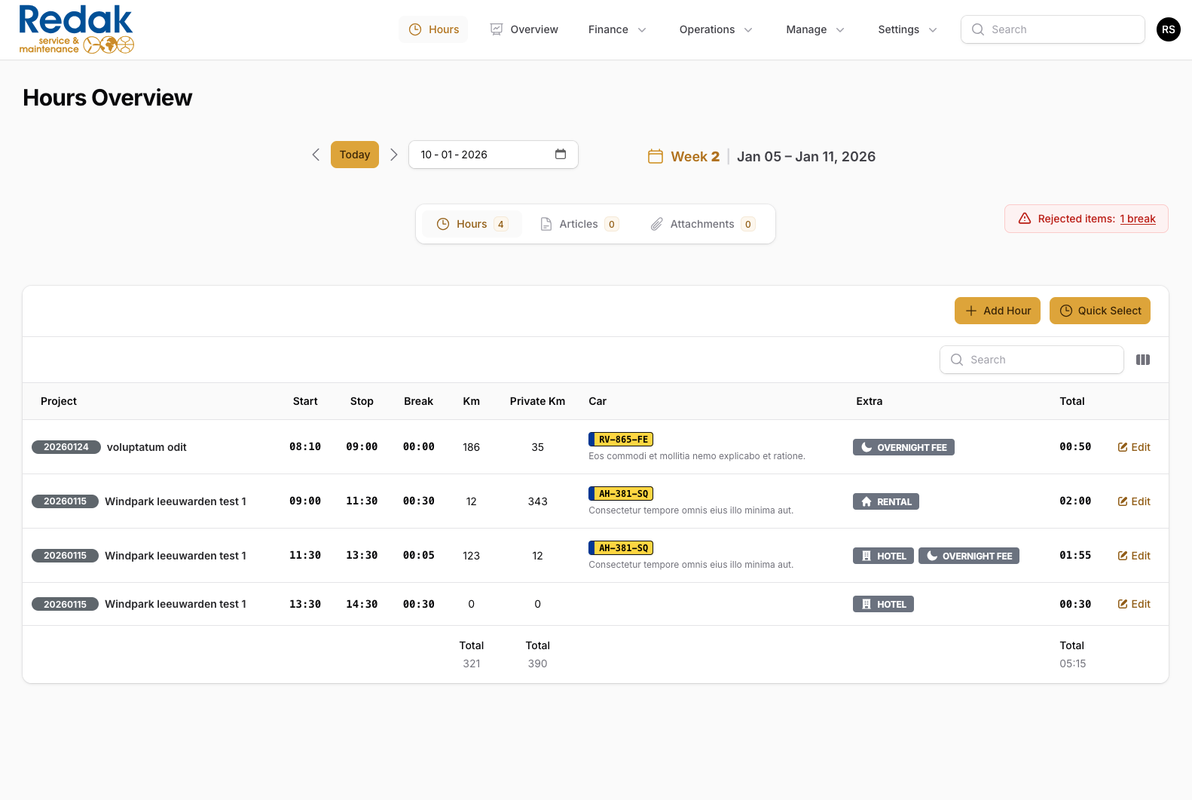The image size is (1192, 800).
Task: Click the Redak logo in header
Action: click(x=76, y=29)
